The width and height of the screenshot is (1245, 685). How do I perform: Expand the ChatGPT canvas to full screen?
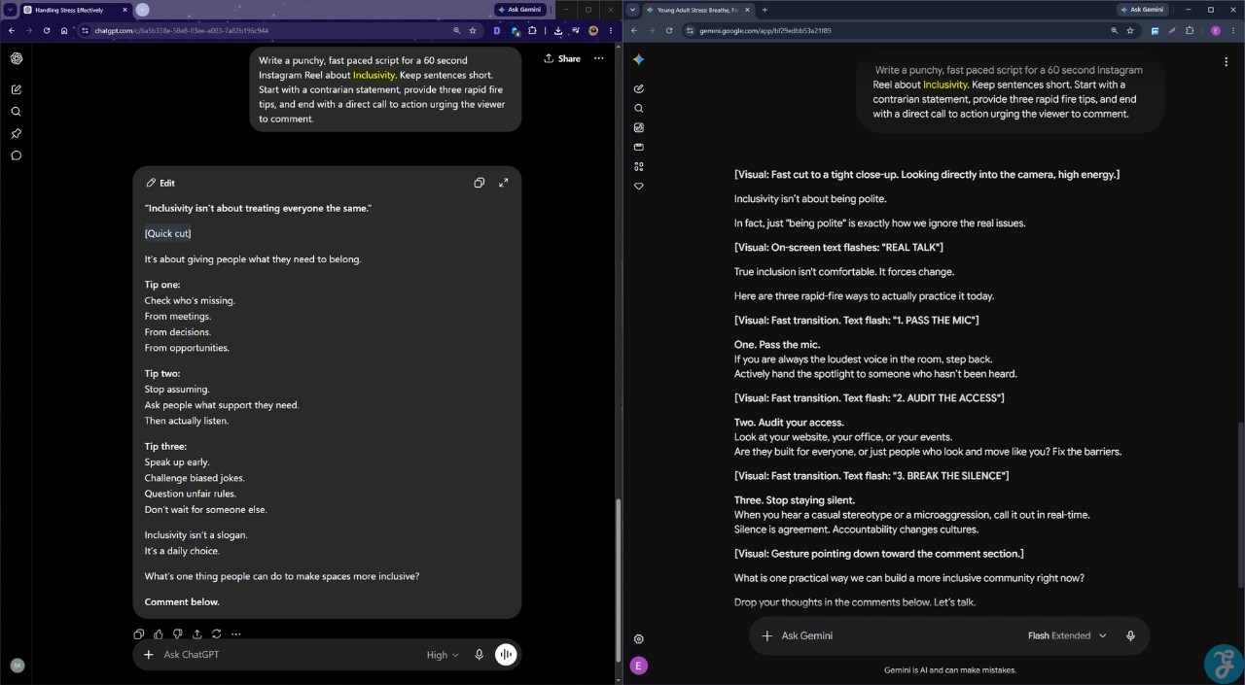click(x=504, y=183)
